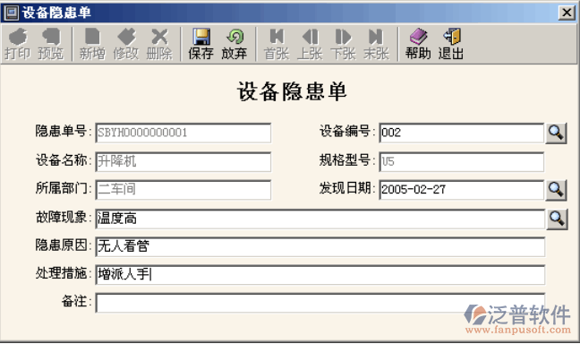The width and height of the screenshot is (580, 344).
Task: Click the 删除 (Delete) toolbar icon
Action: pos(159,44)
